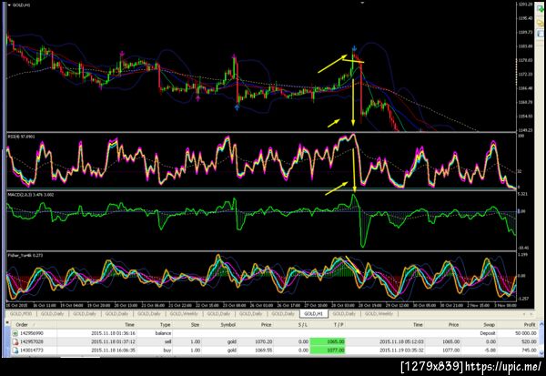Switch to the GOLD,M30 chart tab
The width and height of the screenshot is (546, 376).
pyautogui.click(x=21, y=314)
